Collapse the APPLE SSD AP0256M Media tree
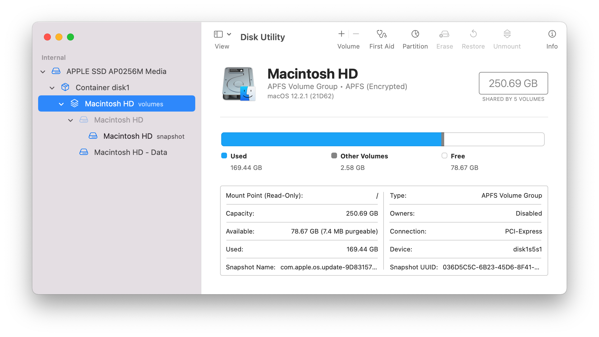This screenshot has width=599, height=337. pos(43,72)
